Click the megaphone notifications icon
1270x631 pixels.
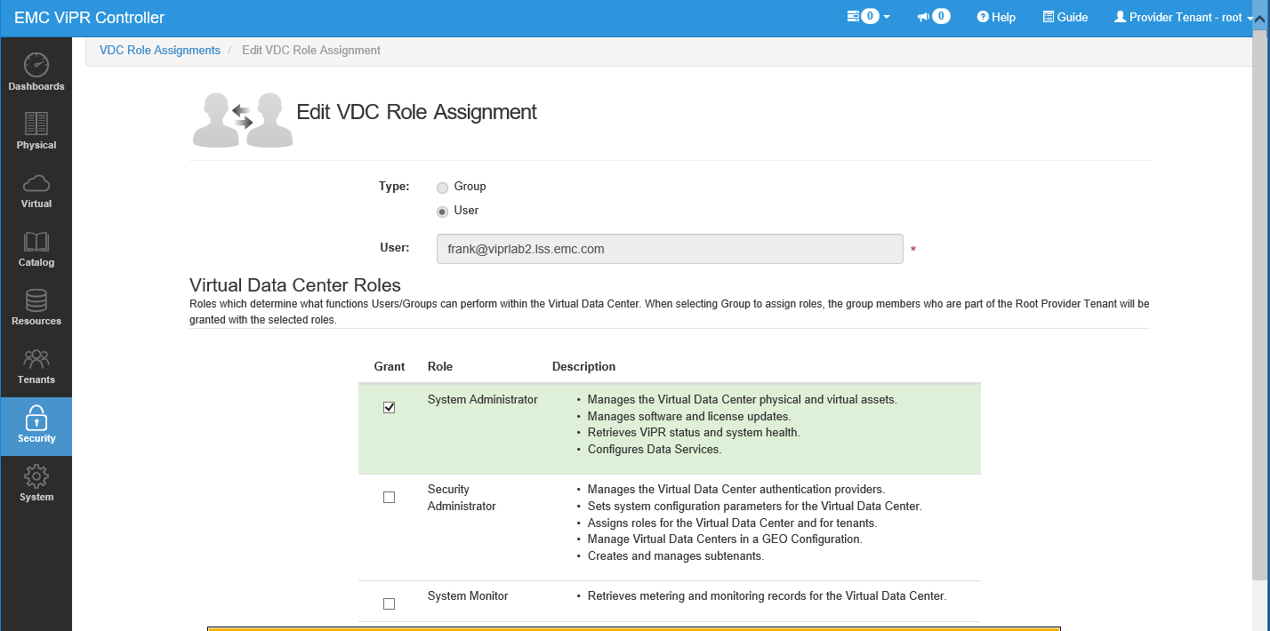(923, 17)
